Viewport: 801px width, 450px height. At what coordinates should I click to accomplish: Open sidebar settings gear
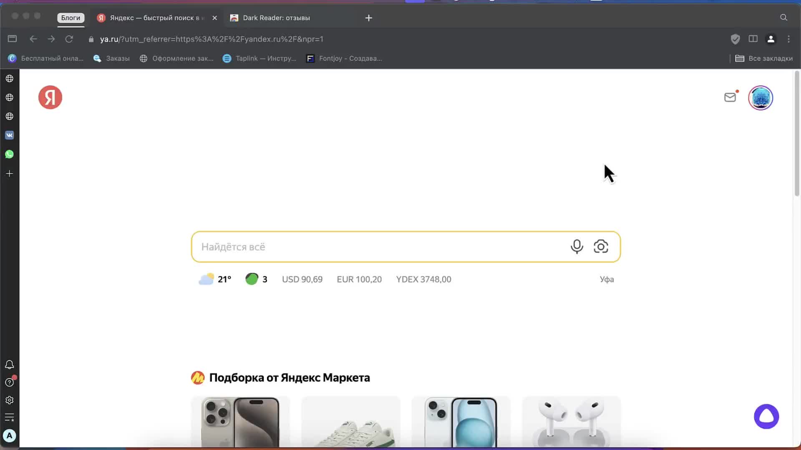coord(9,400)
